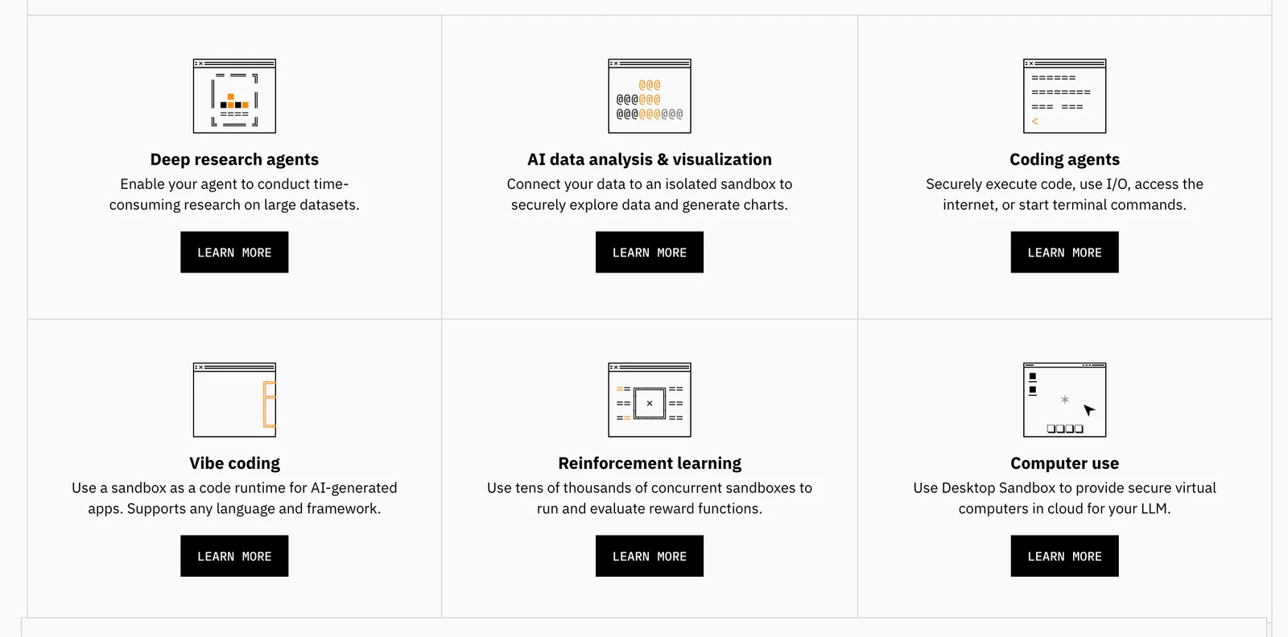This screenshot has height=637, width=1288.
Task: Click the description text under Coding agents
Action: pyautogui.click(x=1064, y=194)
